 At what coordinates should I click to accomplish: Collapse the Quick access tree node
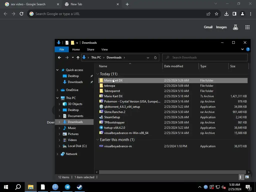point(57,70)
